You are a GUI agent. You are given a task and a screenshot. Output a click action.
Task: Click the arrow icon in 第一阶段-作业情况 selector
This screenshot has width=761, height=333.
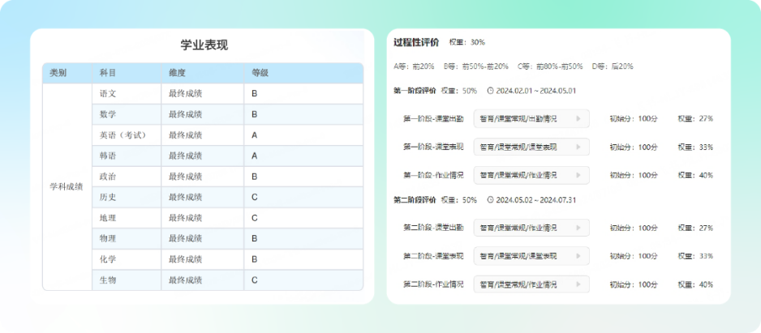(578, 175)
